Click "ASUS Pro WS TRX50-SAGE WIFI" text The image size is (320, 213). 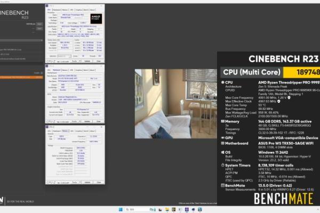coord(286,143)
